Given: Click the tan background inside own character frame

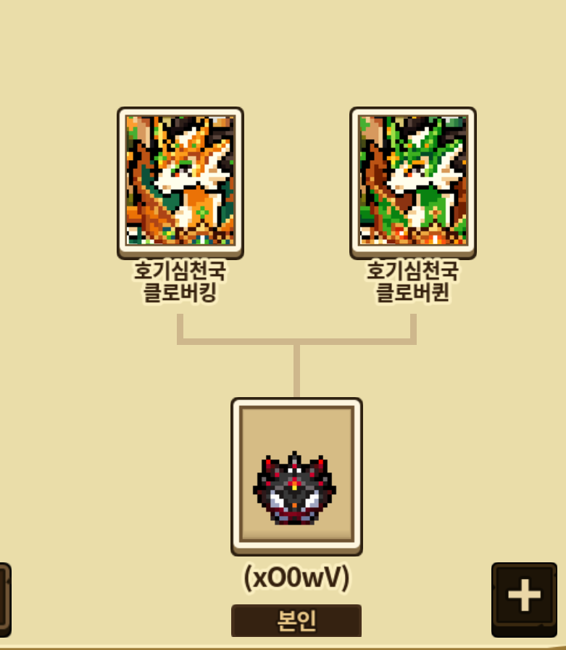Looking at the screenshot, I should tap(297, 431).
